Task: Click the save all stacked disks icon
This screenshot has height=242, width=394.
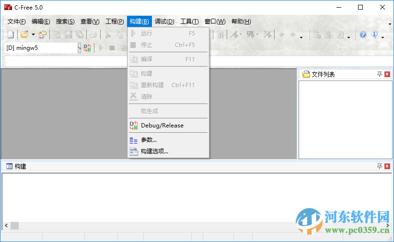Action: point(80,35)
